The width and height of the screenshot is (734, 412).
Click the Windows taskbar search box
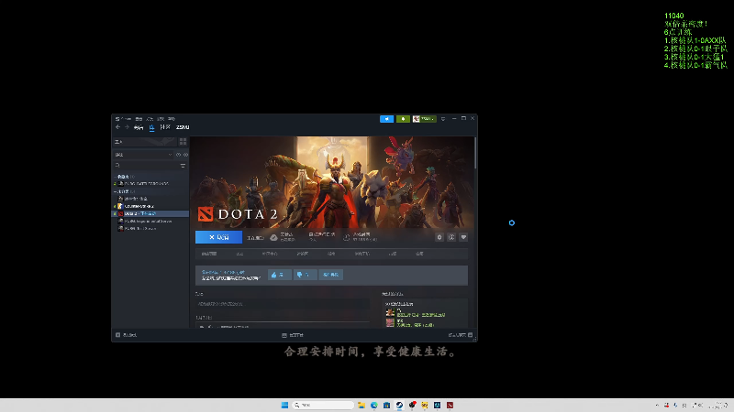(323, 405)
